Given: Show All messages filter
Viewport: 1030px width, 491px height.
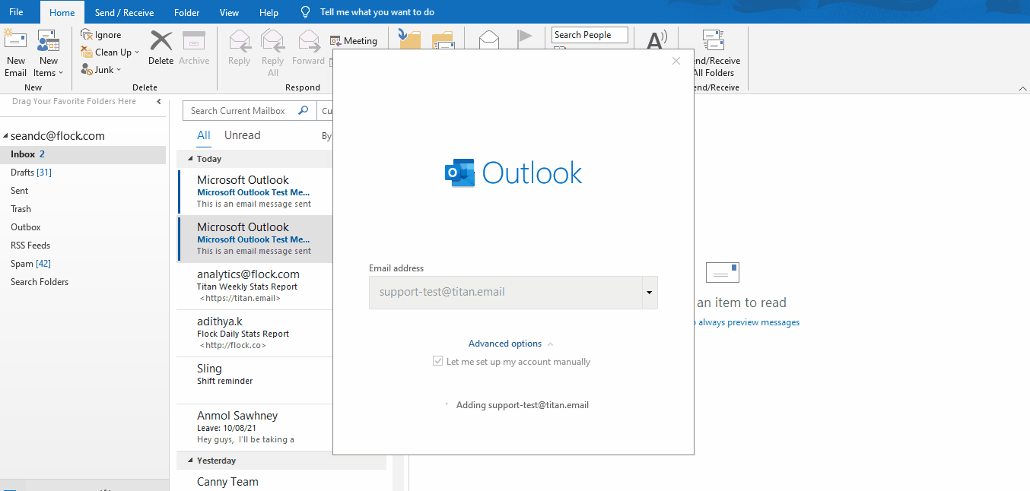Looking at the screenshot, I should pyautogui.click(x=204, y=135).
